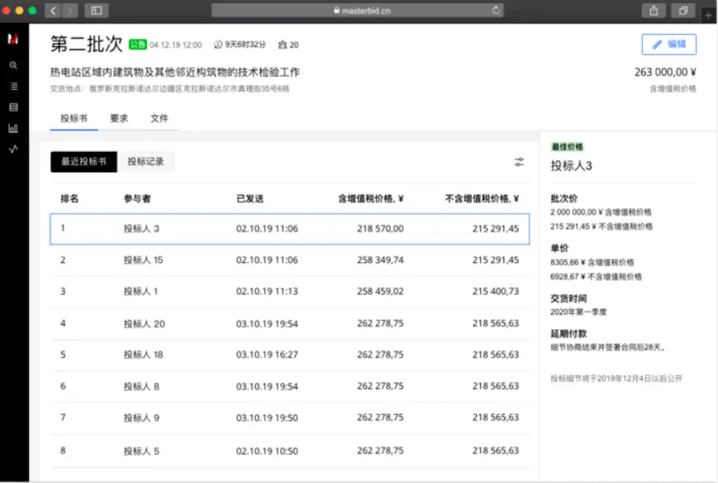Sort by the 已发送 column header

pos(250,199)
